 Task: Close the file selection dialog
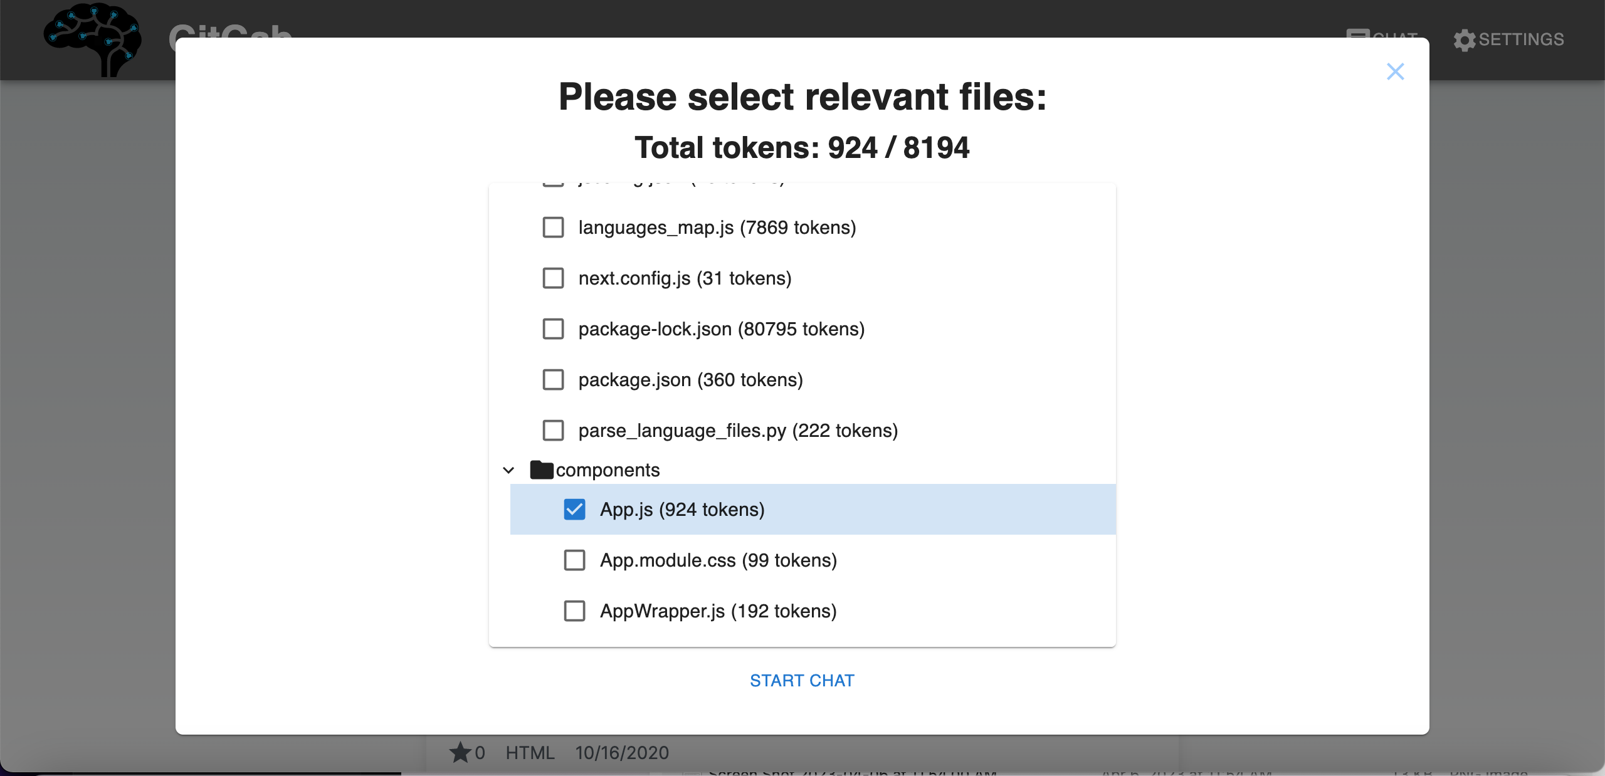pos(1395,71)
